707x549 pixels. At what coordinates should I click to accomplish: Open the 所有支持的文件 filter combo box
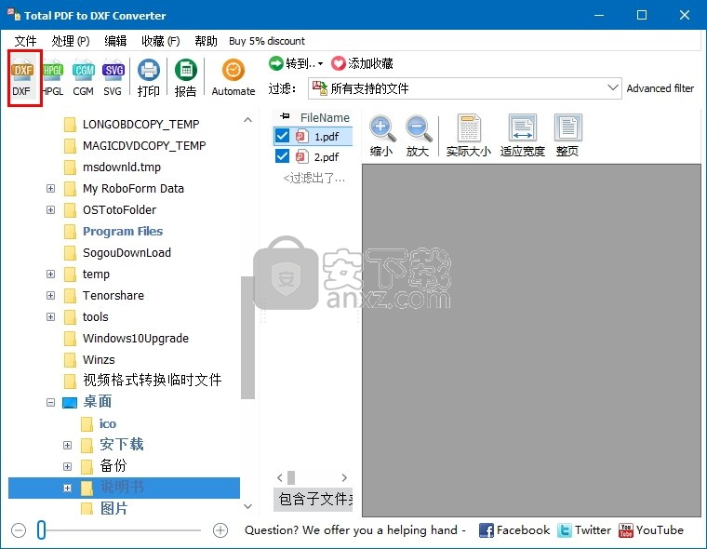point(464,88)
